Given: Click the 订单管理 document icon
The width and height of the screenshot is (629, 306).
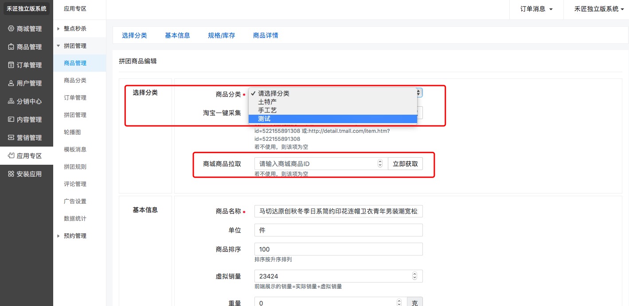Looking at the screenshot, I should [11, 65].
